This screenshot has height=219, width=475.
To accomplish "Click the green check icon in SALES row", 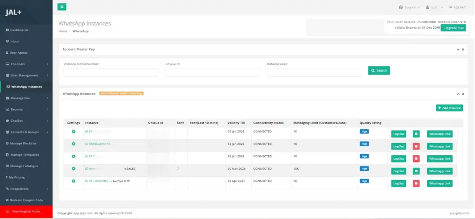I will (416, 171).
